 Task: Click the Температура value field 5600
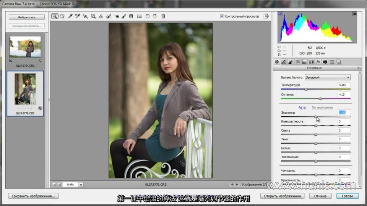344,85
